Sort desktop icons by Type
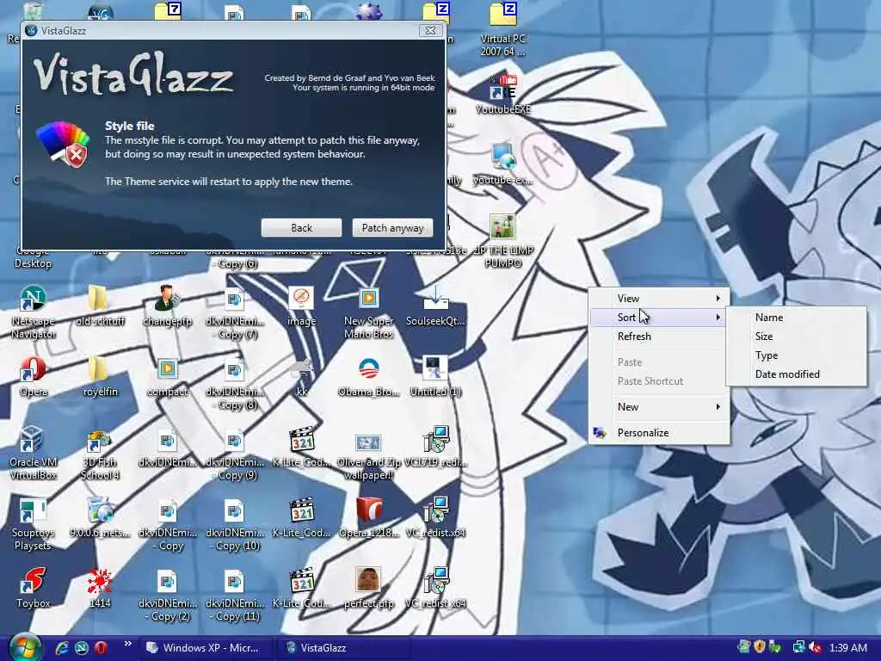881x661 pixels. coord(796,355)
